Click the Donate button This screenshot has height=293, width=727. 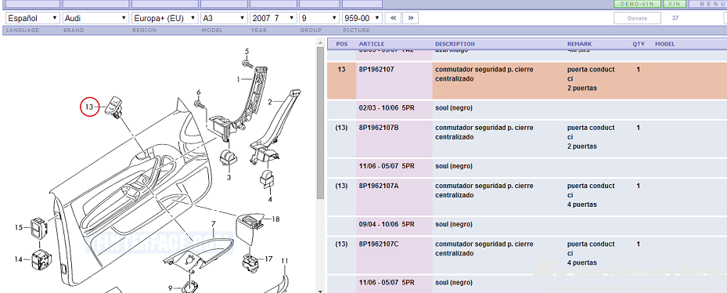[637, 18]
